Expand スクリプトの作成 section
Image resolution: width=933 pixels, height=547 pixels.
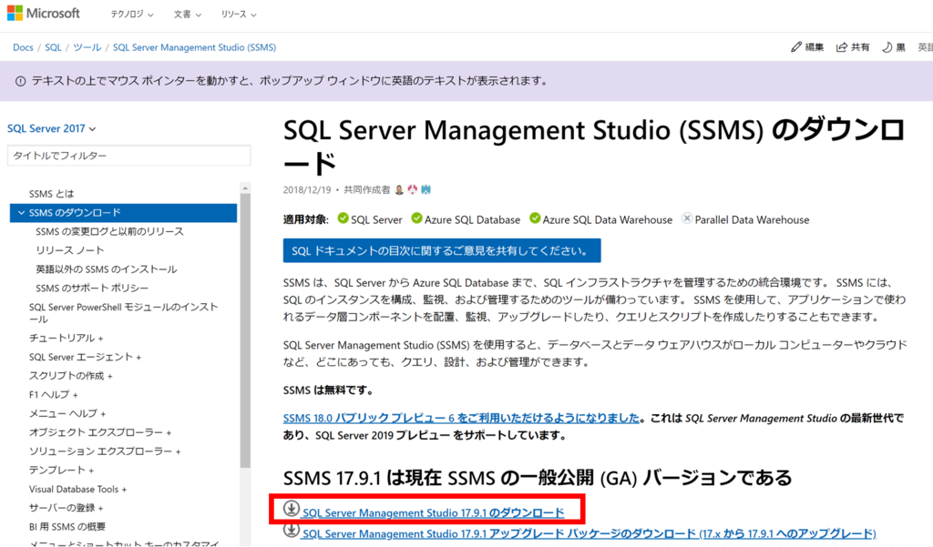pyautogui.click(x=71, y=376)
